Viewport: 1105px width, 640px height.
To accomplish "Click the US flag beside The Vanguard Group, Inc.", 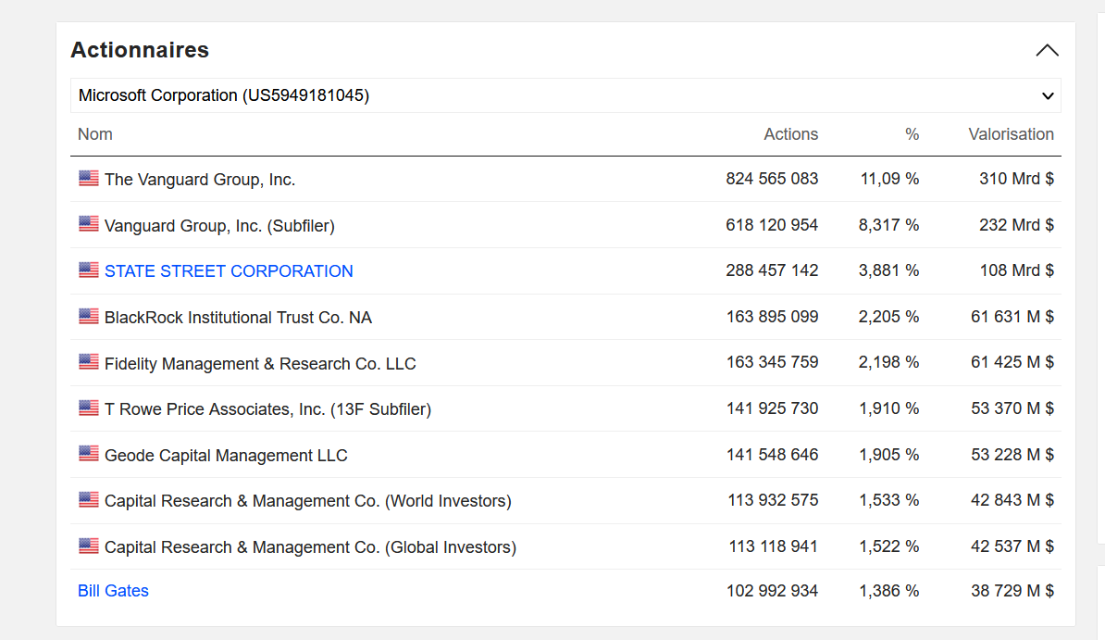I will pyautogui.click(x=89, y=178).
